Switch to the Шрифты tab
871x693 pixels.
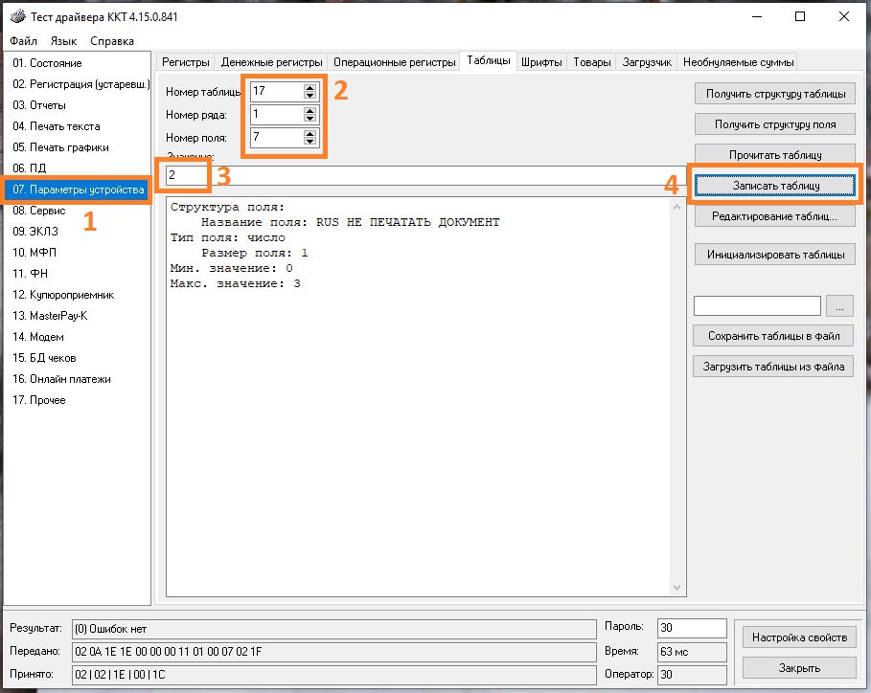541,62
